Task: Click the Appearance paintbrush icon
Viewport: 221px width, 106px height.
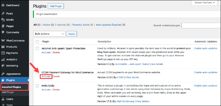Action: click(3, 74)
